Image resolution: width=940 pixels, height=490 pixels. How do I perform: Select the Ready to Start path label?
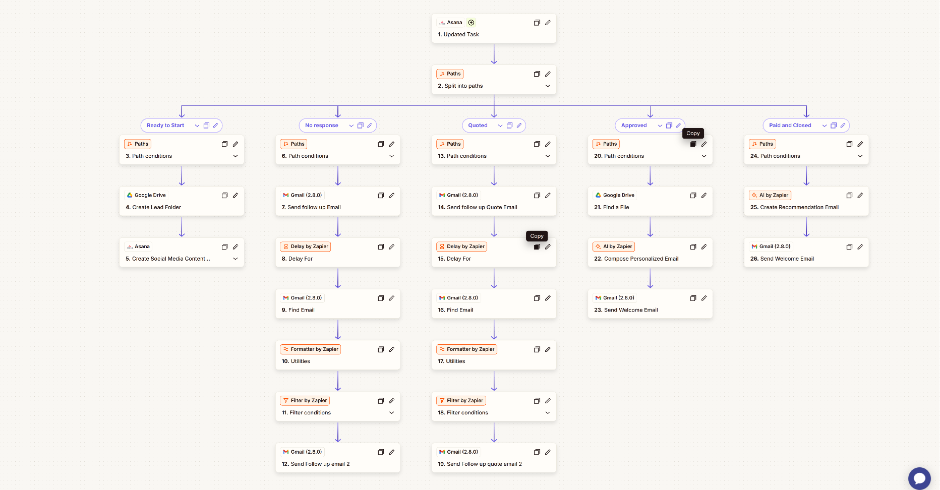click(x=165, y=126)
